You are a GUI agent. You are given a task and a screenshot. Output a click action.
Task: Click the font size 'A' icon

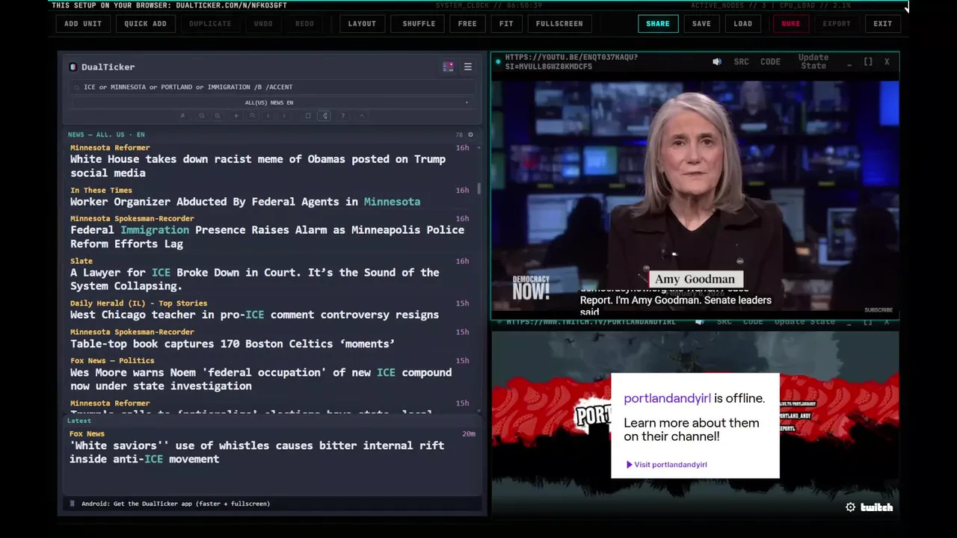click(x=182, y=116)
